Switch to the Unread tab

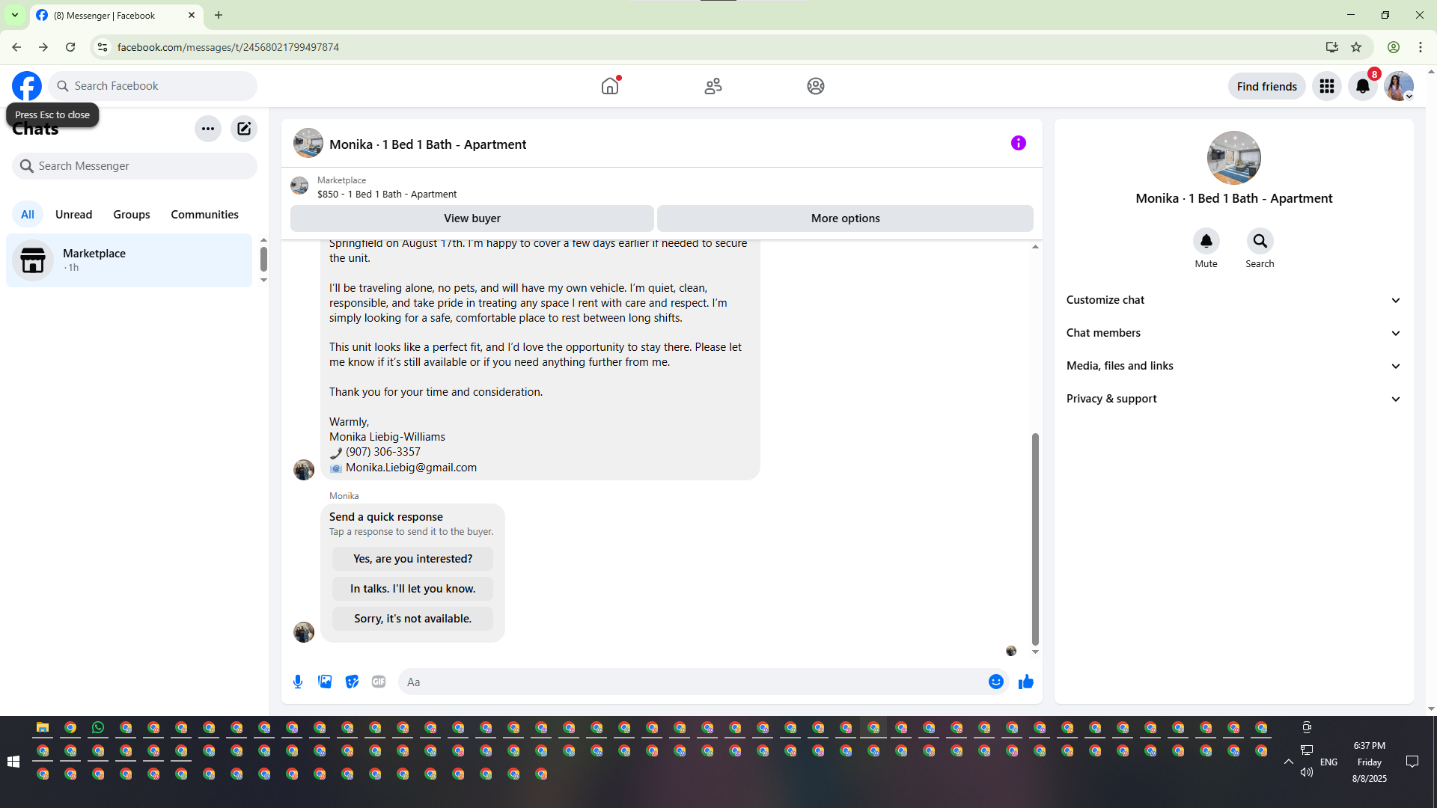(x=73, y=215)
